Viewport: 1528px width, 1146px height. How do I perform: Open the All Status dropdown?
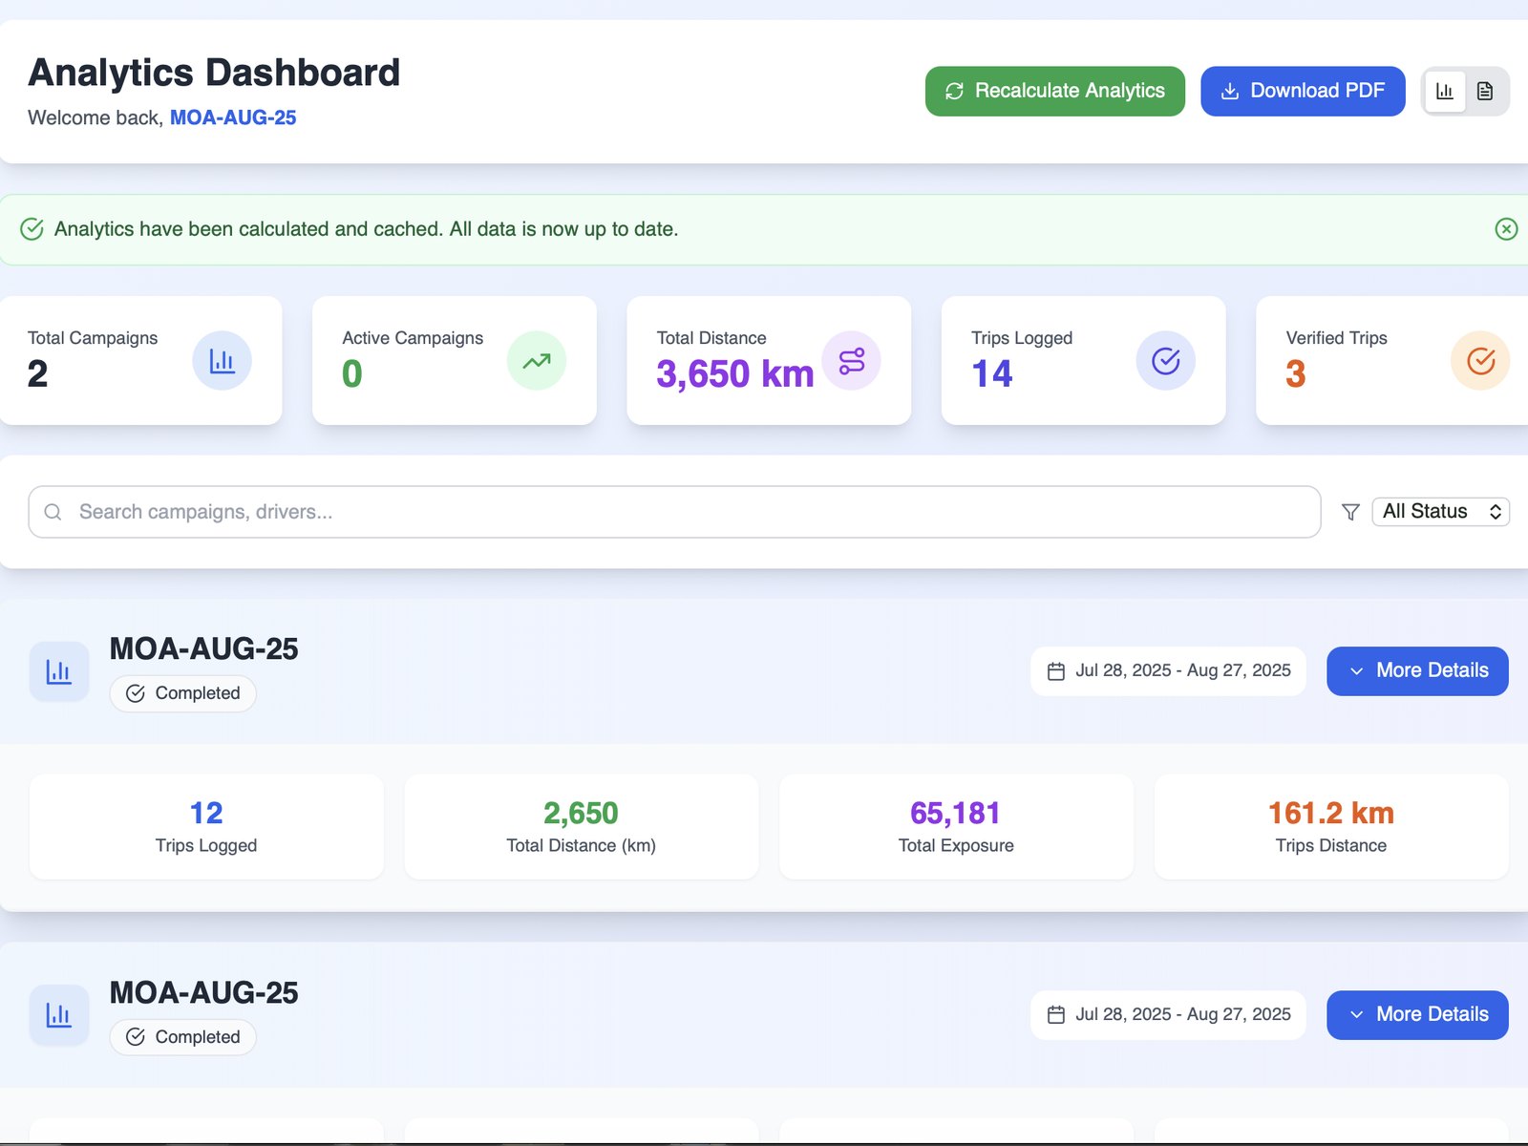click(x=1440, y=512)
